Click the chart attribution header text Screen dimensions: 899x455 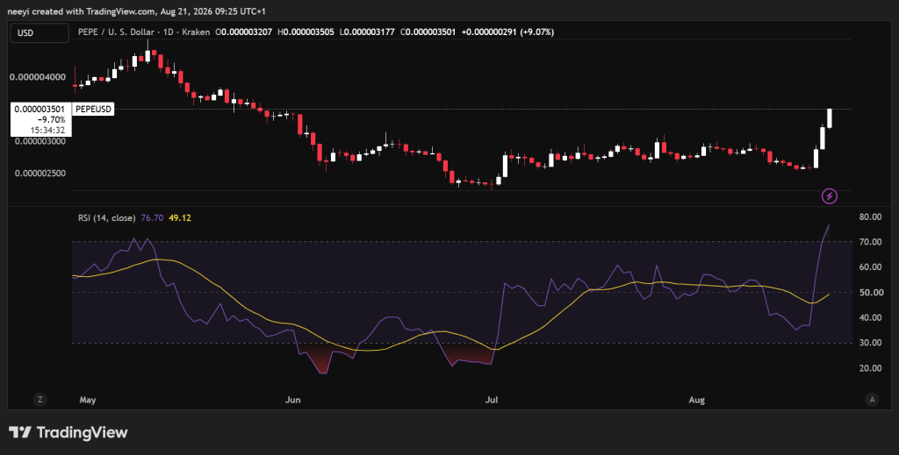[x=136, y=11]
